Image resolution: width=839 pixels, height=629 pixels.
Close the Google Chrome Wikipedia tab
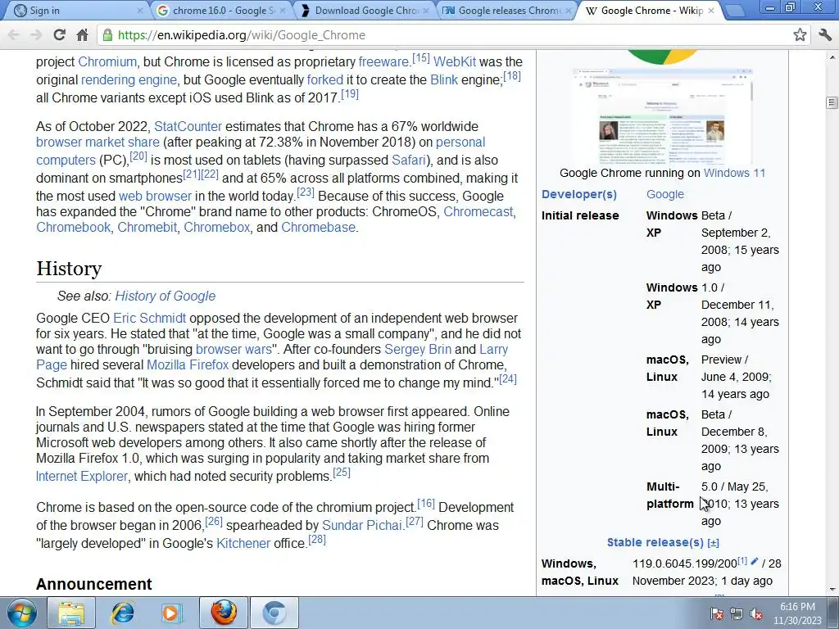712,10
